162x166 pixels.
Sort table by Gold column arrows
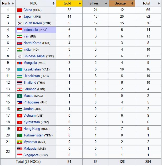pyautogui.click(x=80, y=3)
